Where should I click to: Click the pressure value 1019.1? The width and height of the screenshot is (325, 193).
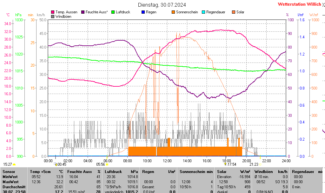click(x=132, y=182)
